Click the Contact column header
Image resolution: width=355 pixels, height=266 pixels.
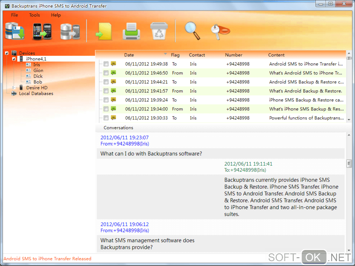197,55
